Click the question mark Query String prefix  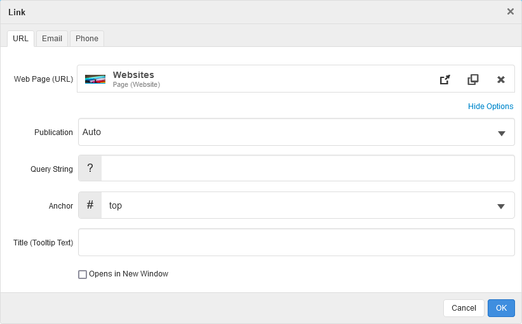tap(90, 169)
